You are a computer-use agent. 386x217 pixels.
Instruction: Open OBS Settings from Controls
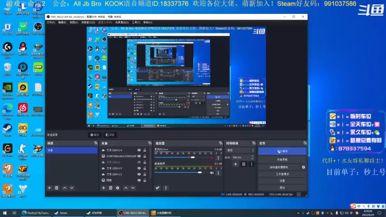click(282, 181)
